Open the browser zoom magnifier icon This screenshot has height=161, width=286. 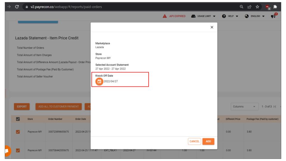pyautogui.click(x=241, y=7)
